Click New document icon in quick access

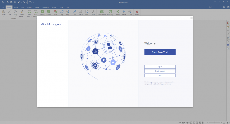[x=3, y=2]
